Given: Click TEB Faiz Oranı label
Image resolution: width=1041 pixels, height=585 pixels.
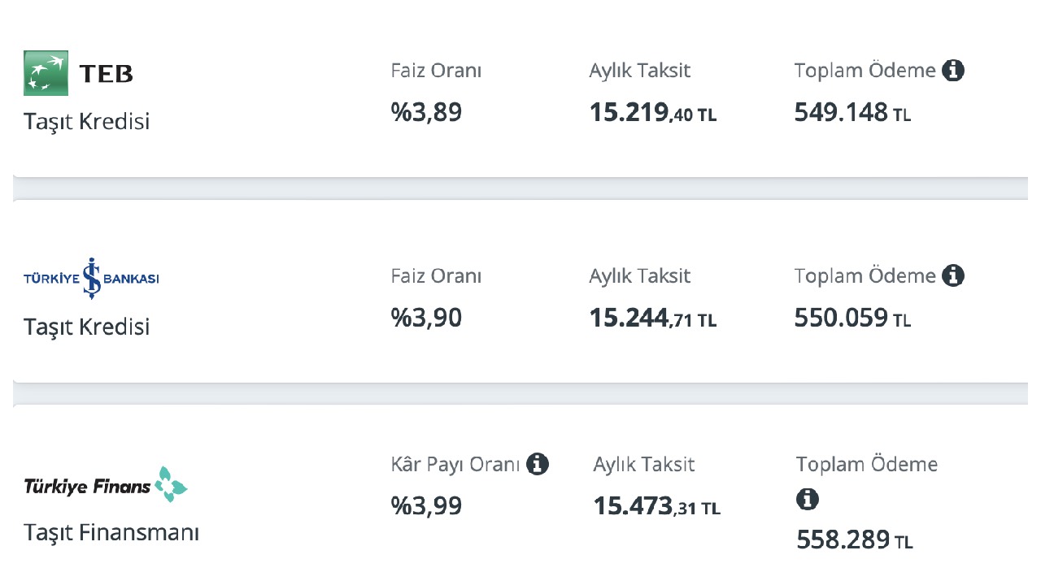Looking at the screenshot, I should (436, 71).
